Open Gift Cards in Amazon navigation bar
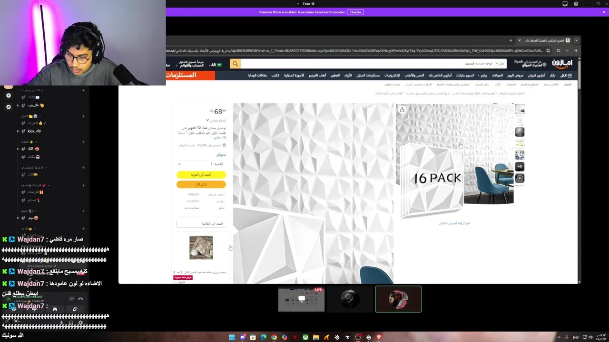Screen dimensions: 609x342 257,76
